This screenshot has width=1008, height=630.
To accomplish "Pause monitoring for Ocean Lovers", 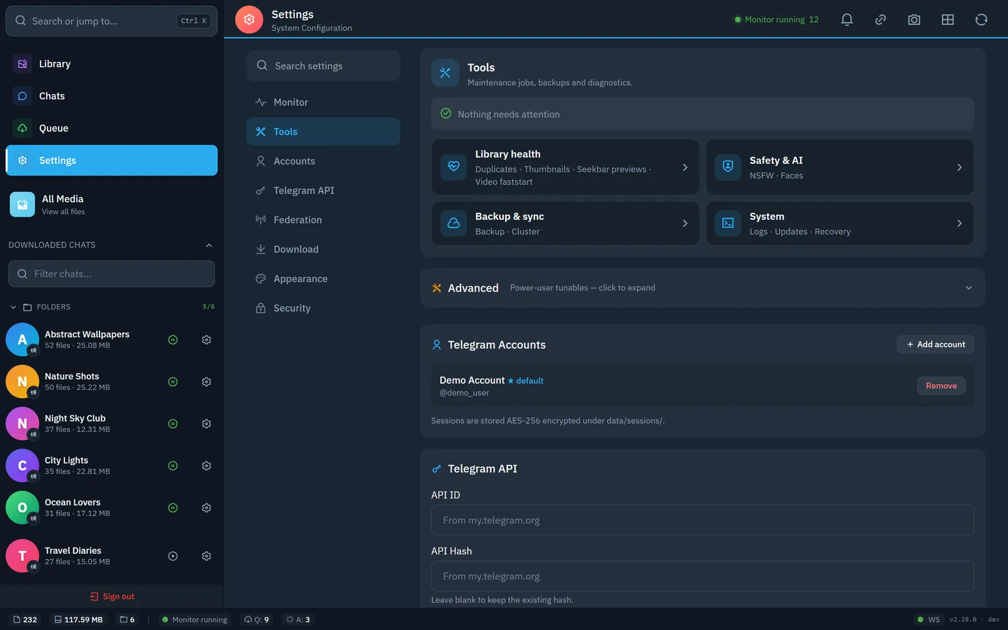I will 173,508.
